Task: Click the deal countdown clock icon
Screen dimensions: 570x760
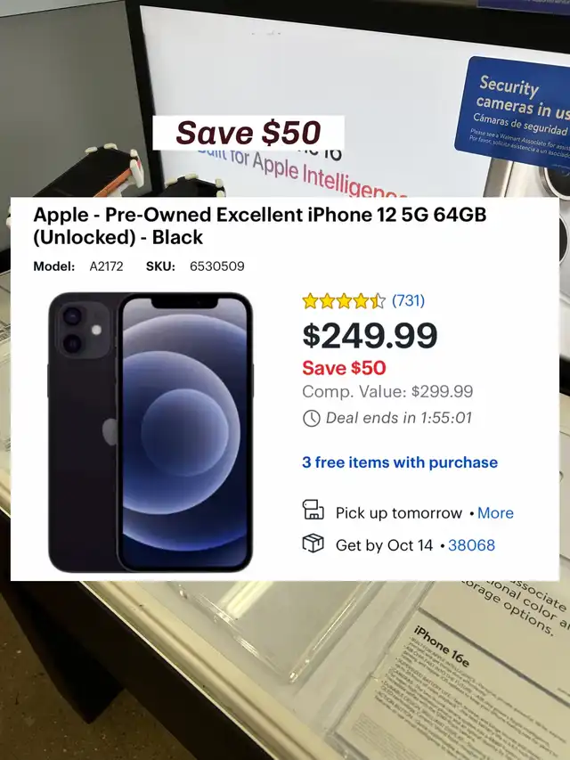Action: pos(311,418)
